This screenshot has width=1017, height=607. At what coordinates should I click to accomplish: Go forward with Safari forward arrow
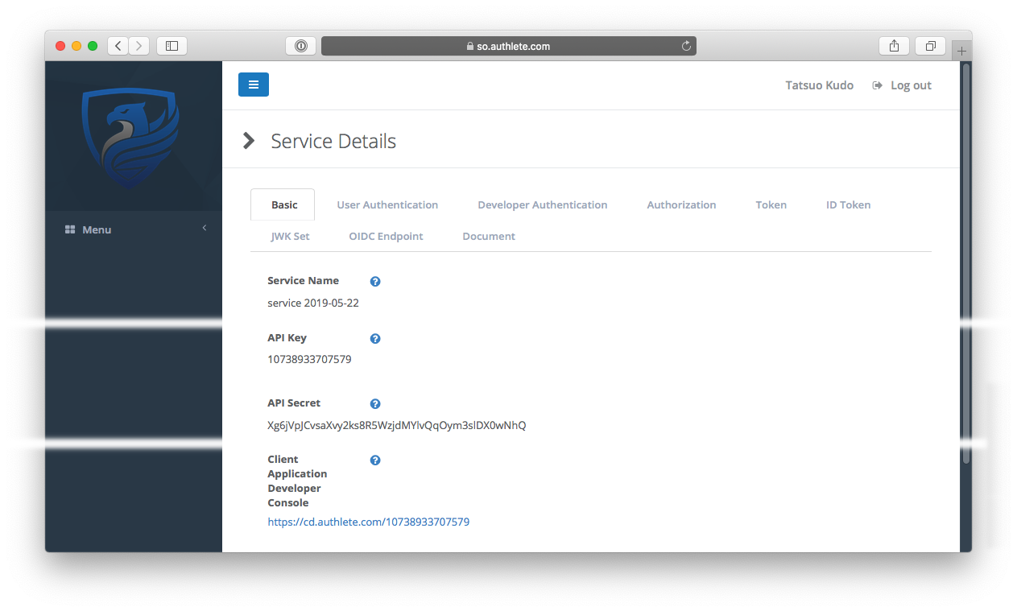[x=139, y=46]
